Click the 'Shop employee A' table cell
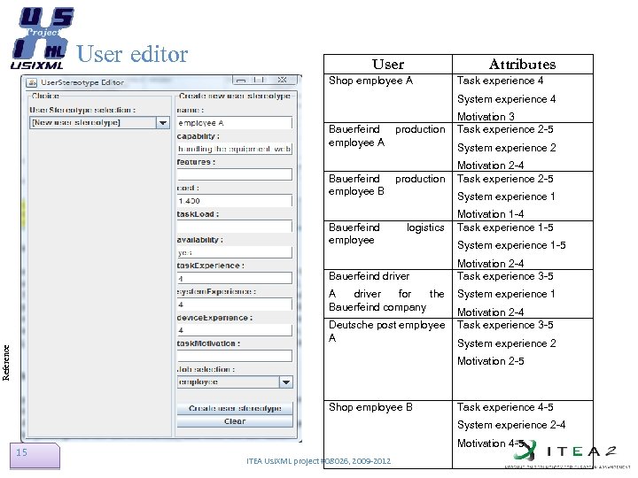 (388, 98)
